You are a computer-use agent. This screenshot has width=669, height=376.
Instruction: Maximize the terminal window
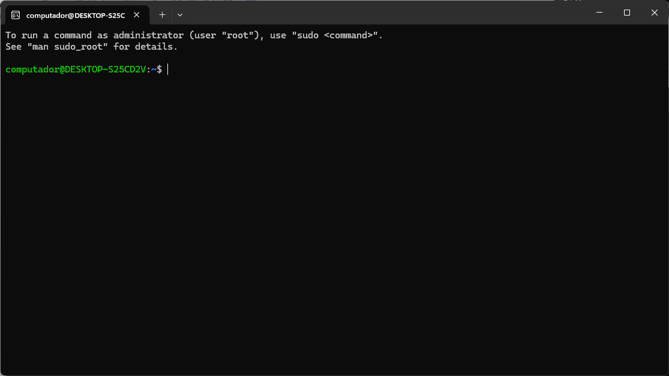[x=627, y=13]
